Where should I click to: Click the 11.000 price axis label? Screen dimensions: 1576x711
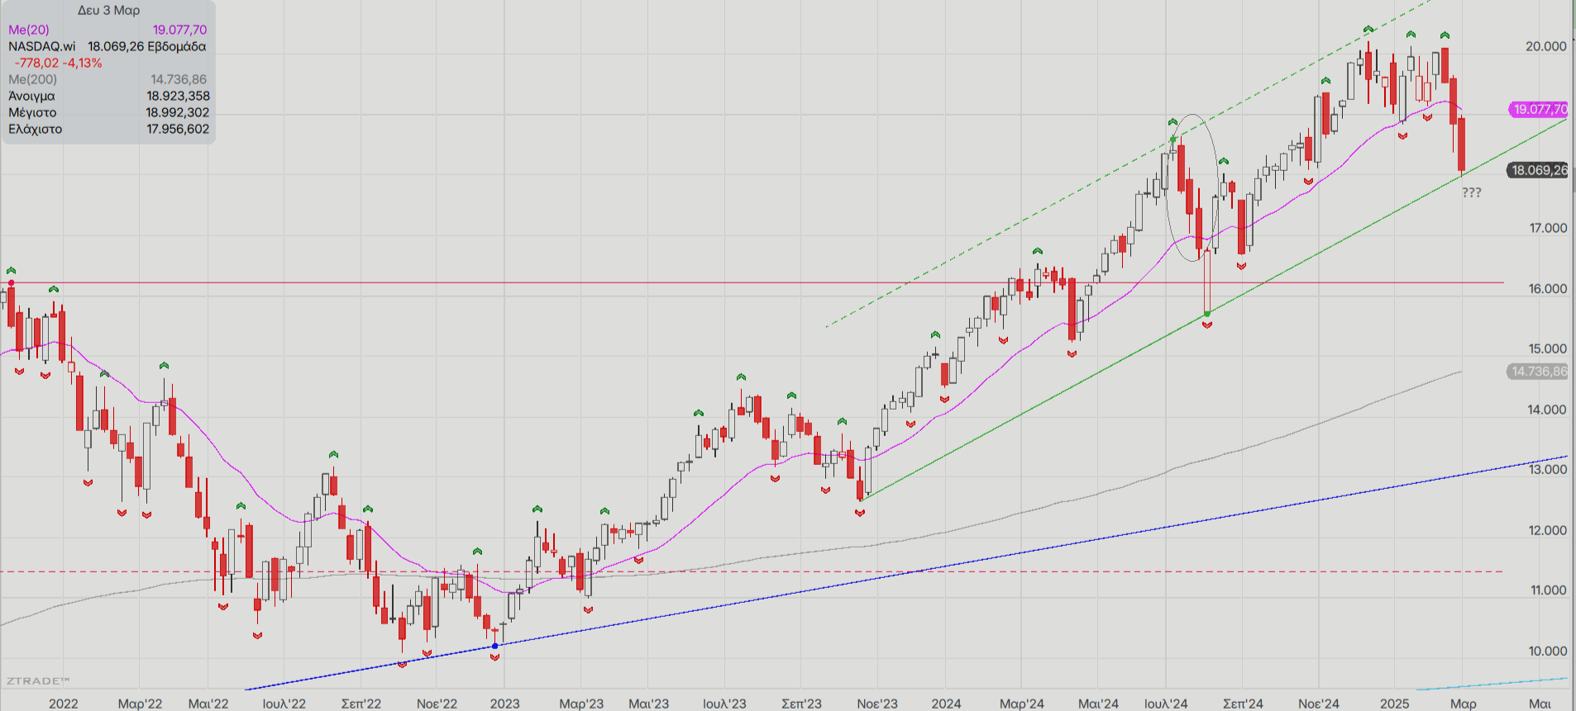click(1548, 590)
